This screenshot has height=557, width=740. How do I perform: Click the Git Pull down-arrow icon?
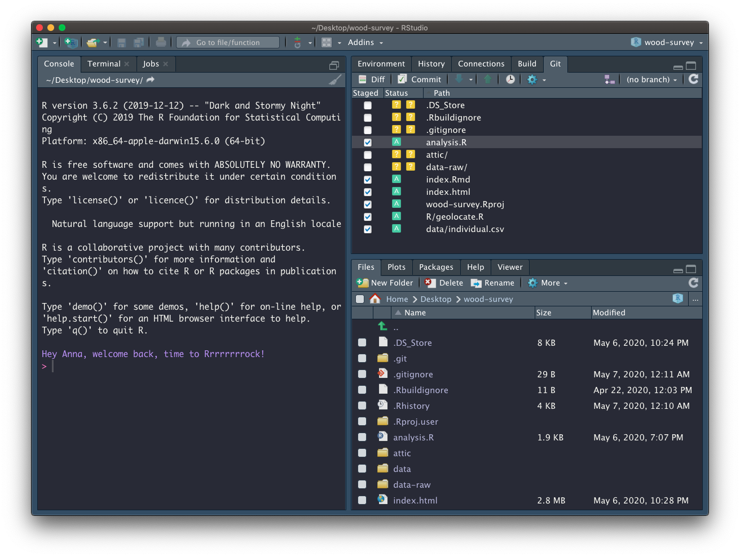click(x=459, y=79)
